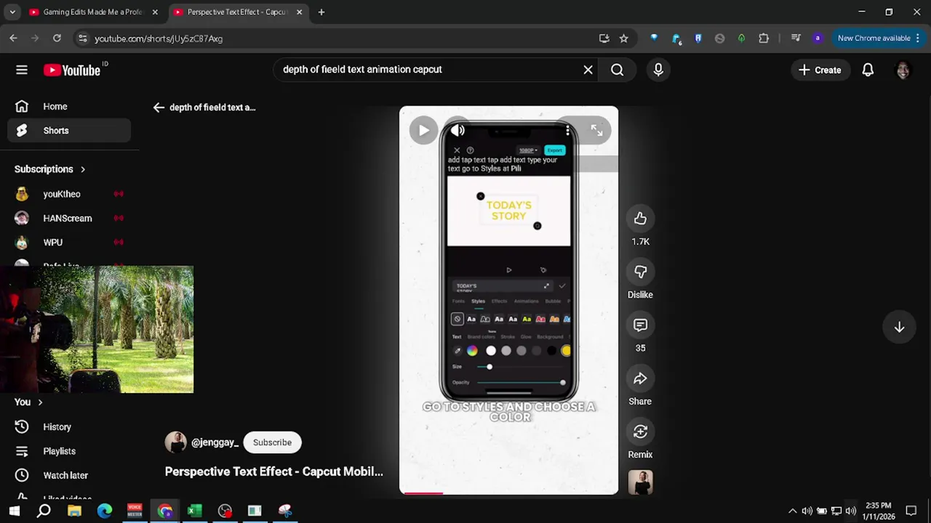Install app icon in the address bar
The image size is (931, 523).
[604, 38]
